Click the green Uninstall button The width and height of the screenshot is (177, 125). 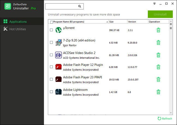point(160,14)
